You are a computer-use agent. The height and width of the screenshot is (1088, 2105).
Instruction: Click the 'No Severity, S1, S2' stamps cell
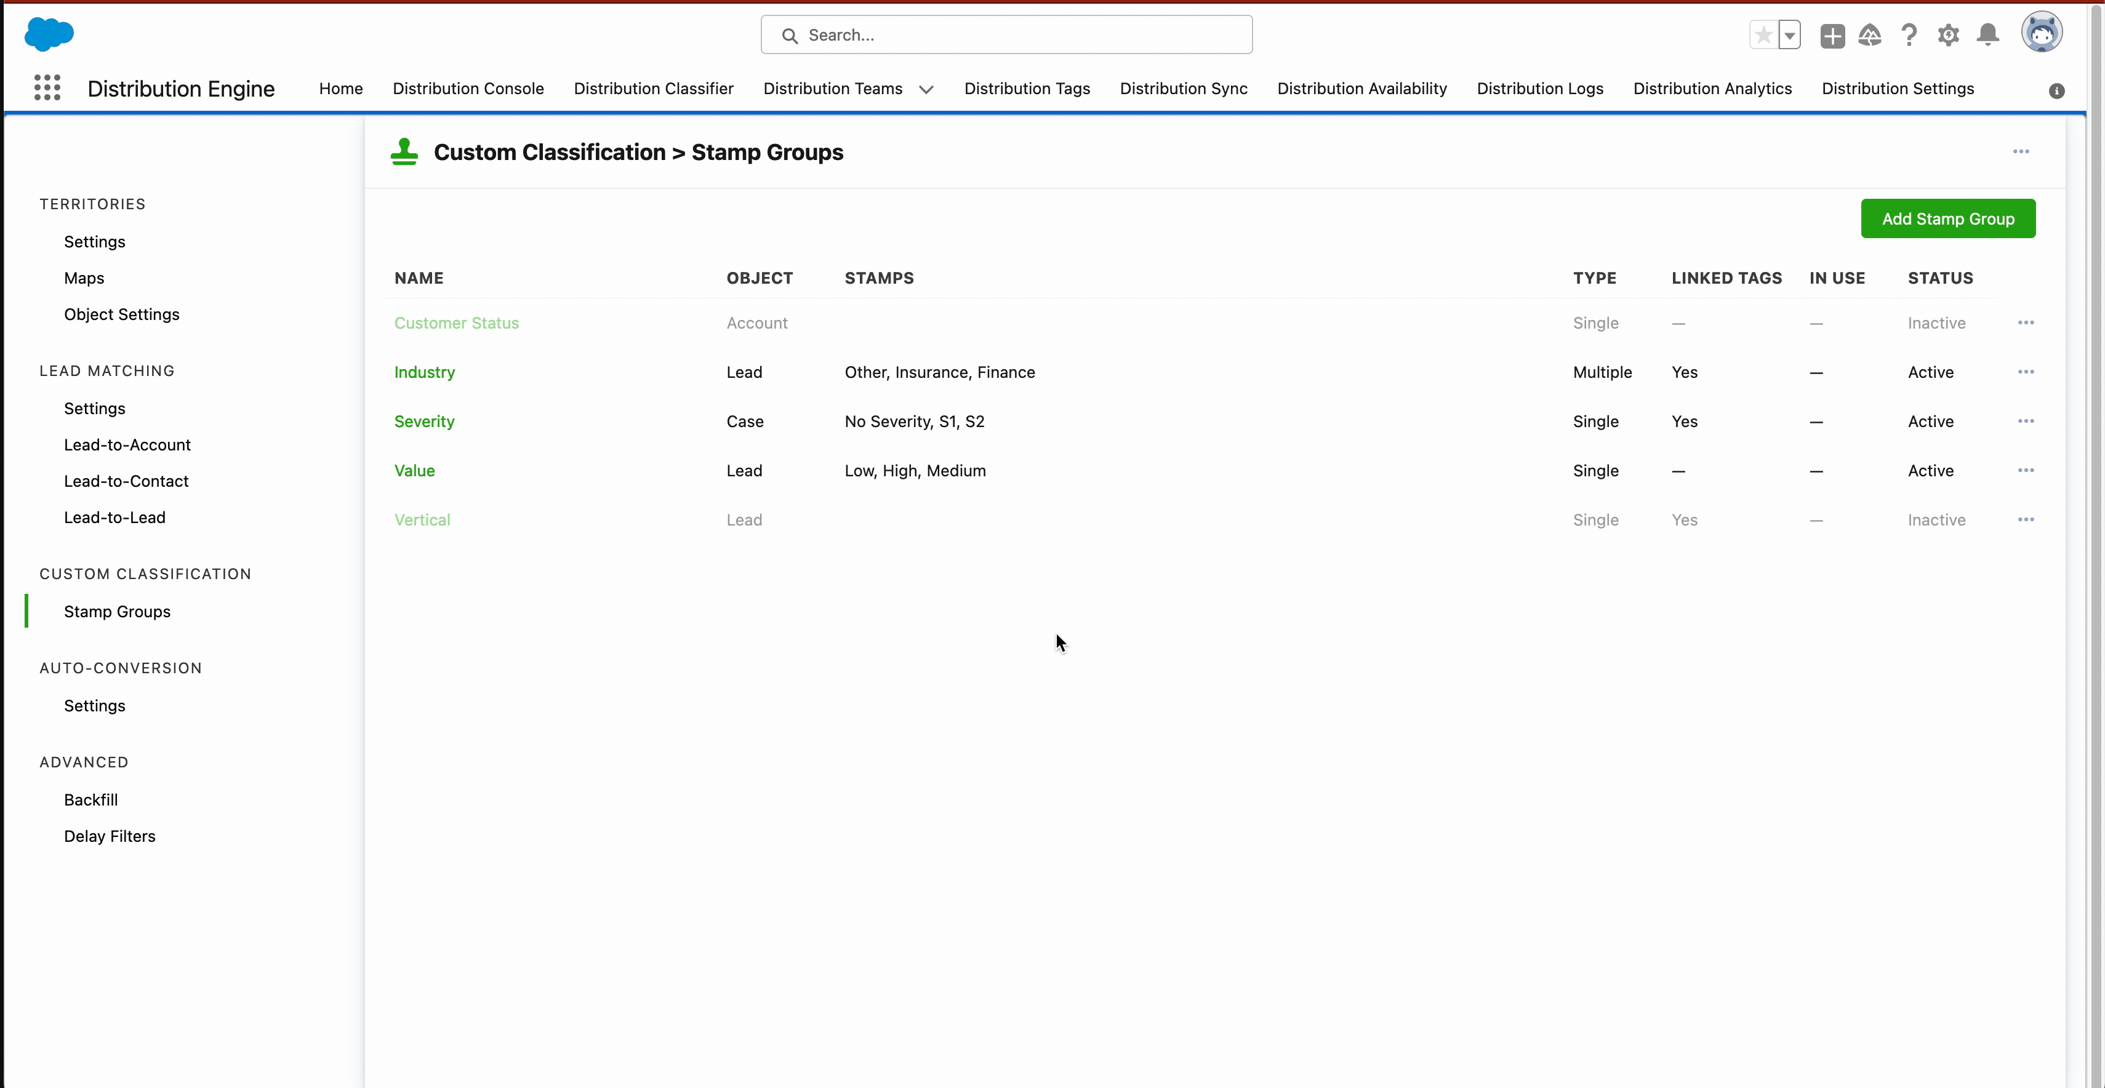pos(915,422)
